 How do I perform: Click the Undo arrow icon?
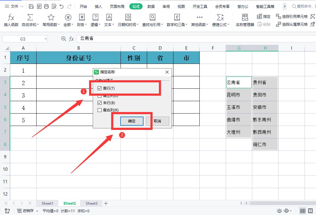[61, 6]
